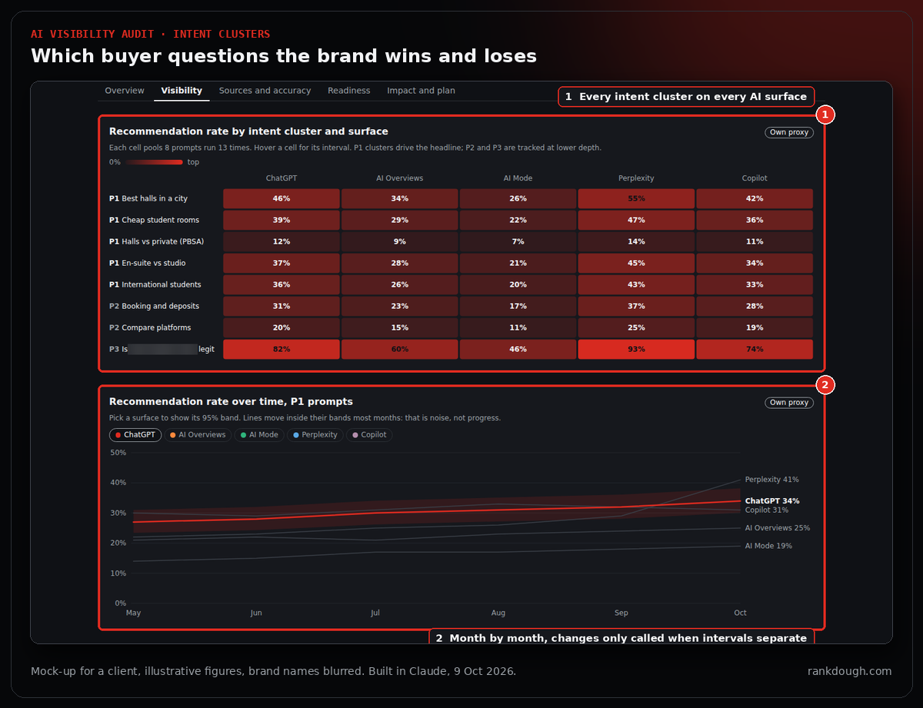
Task: Click the 74% cell in the P3 legit row
Action: [755, 349]
